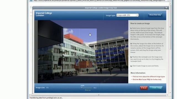Click the 'Imperial College London Image Crop Tool' title
177x99 pixels.
(x=101, y=8)
